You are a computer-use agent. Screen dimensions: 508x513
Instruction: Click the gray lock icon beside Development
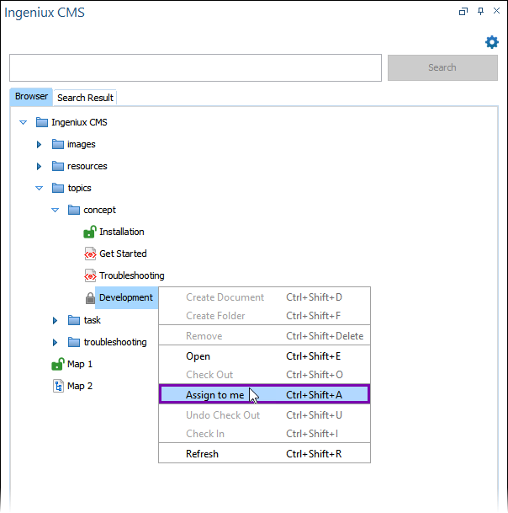[x=90, y=297]
